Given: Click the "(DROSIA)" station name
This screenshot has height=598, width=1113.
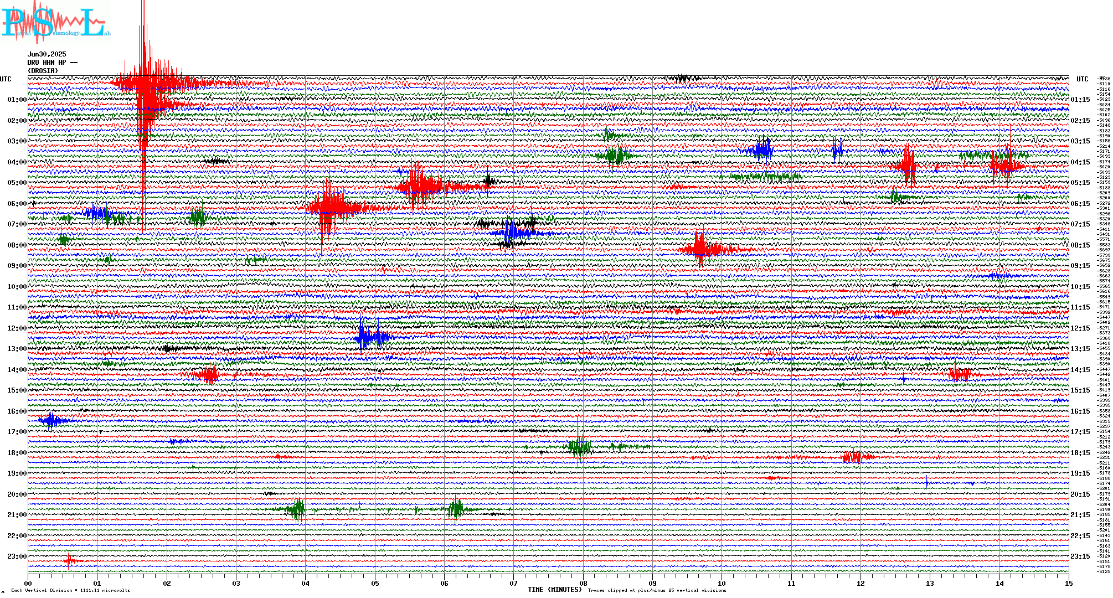Looking at the screenshot, I should pos(43,71).
